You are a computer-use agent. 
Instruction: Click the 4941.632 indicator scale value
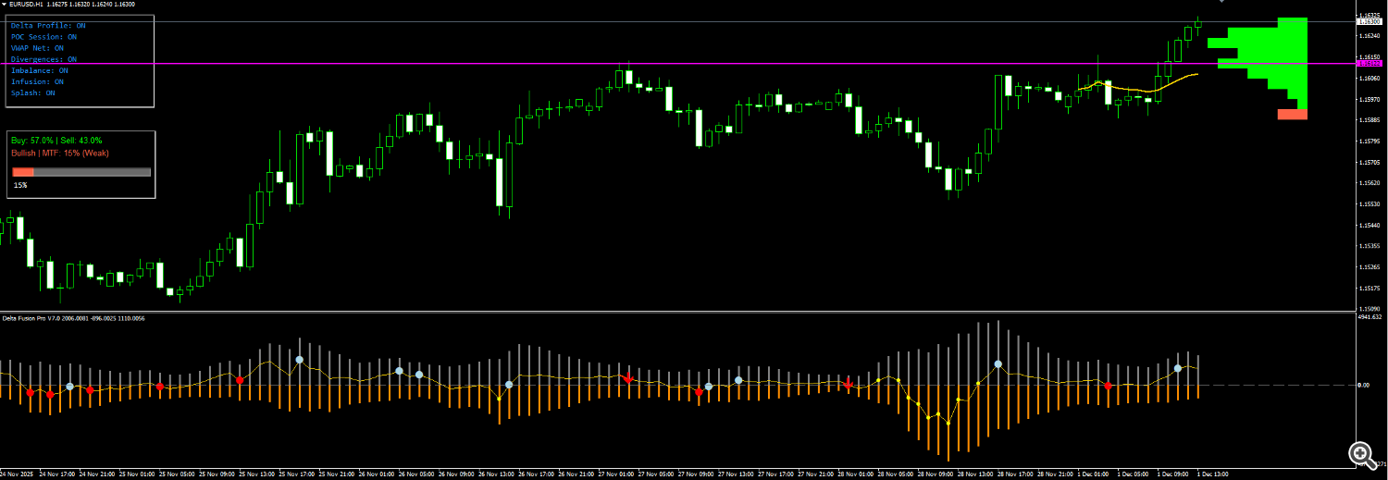click(x=1370, y=316)
